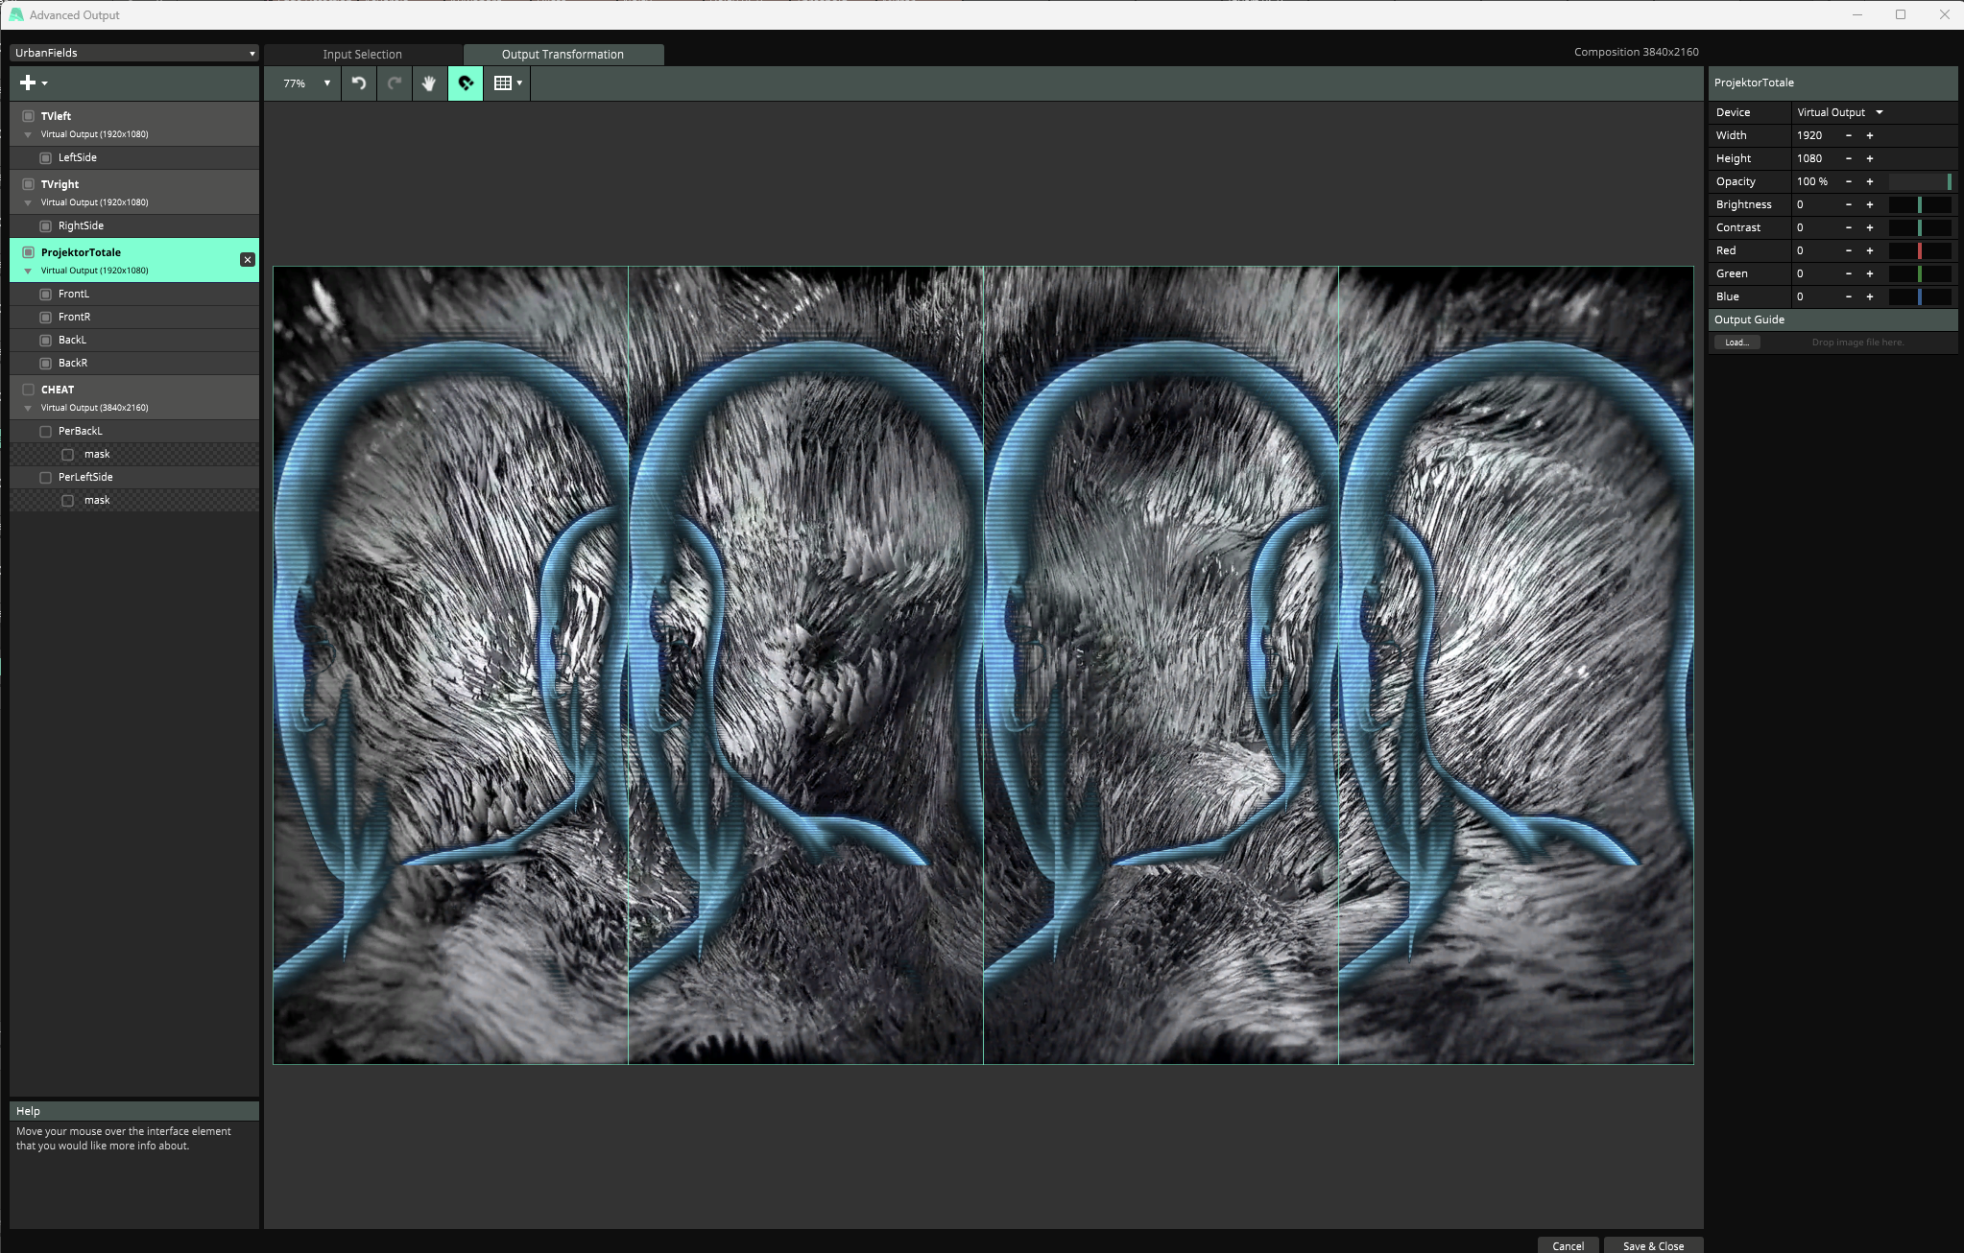1964x1253 pixels.
Task: Click the Save & Close button
Action: [1652, 1245]
